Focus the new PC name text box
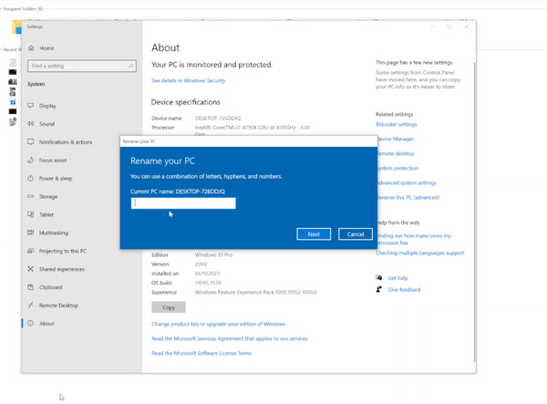Screen dimensions: 547x404 click(183, 203)
